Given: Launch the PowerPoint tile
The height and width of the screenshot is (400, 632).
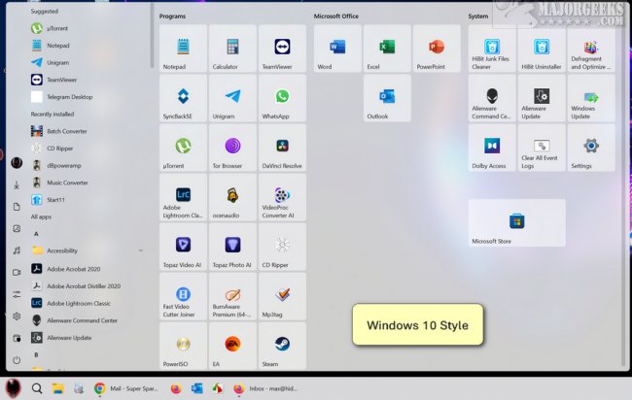Looking at the screenshot, I should coord(437,49).
